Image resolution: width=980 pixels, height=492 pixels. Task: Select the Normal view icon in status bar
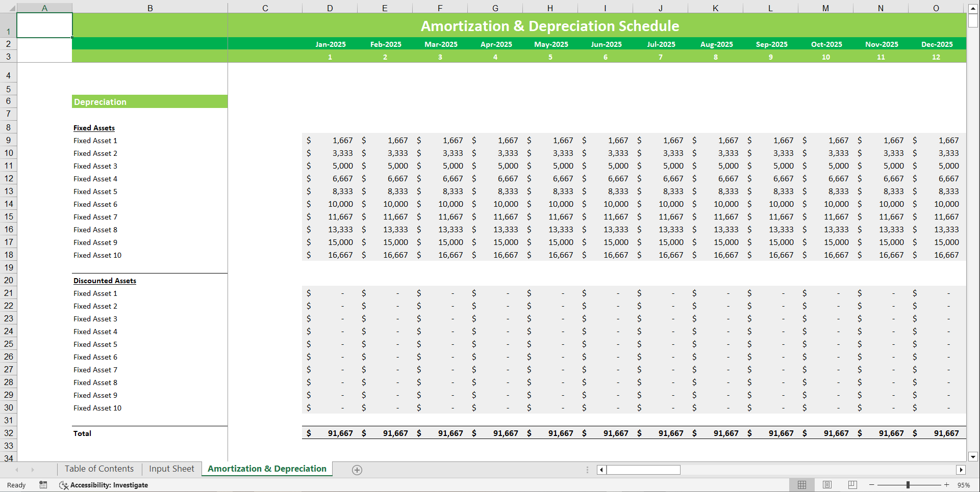coord(802,485)
